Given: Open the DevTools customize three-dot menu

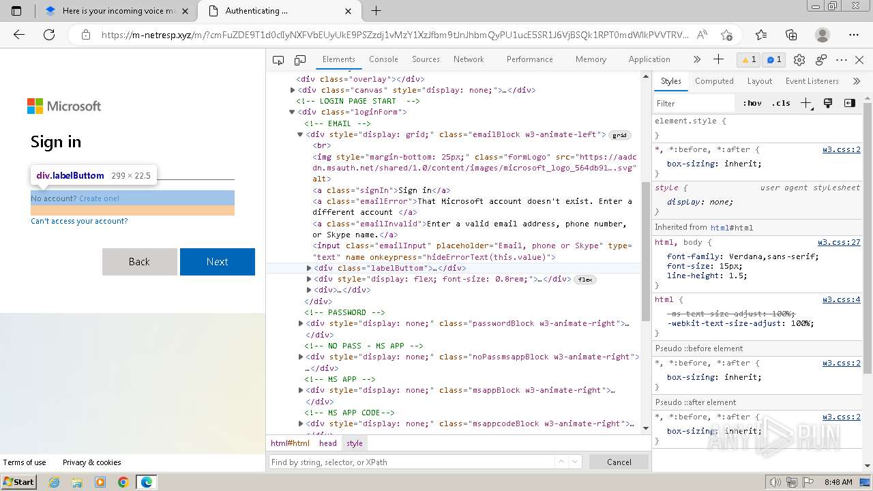Looking at the screenshot, I should tap(842, 60).
